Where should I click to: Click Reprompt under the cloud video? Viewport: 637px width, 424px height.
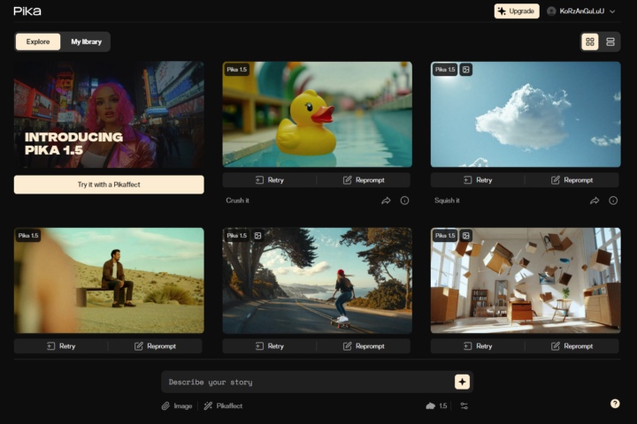click(572, 180)
